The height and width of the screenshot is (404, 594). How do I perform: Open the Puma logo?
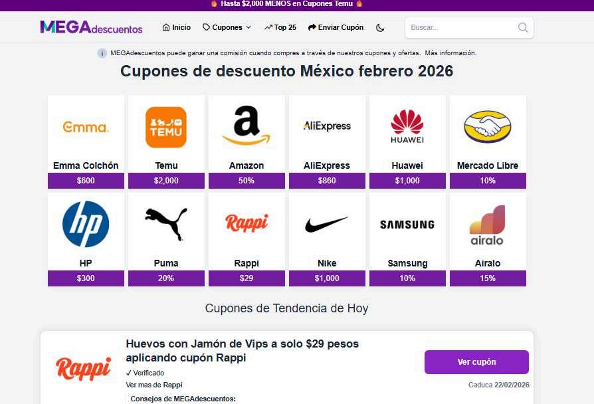coord(166,224)
